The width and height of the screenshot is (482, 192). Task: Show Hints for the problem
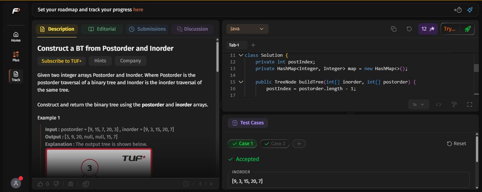tap(100, 61)
